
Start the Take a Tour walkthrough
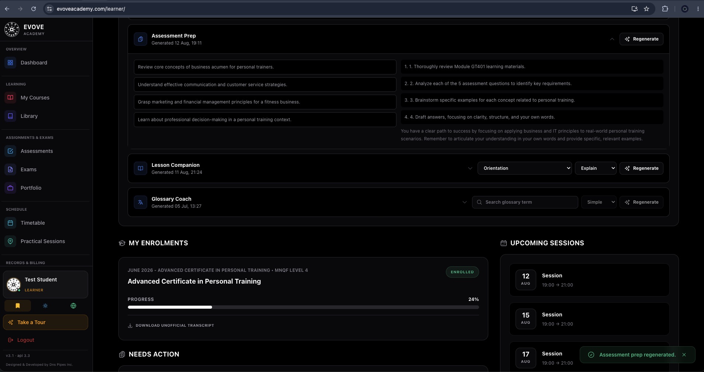coord(45,322)
